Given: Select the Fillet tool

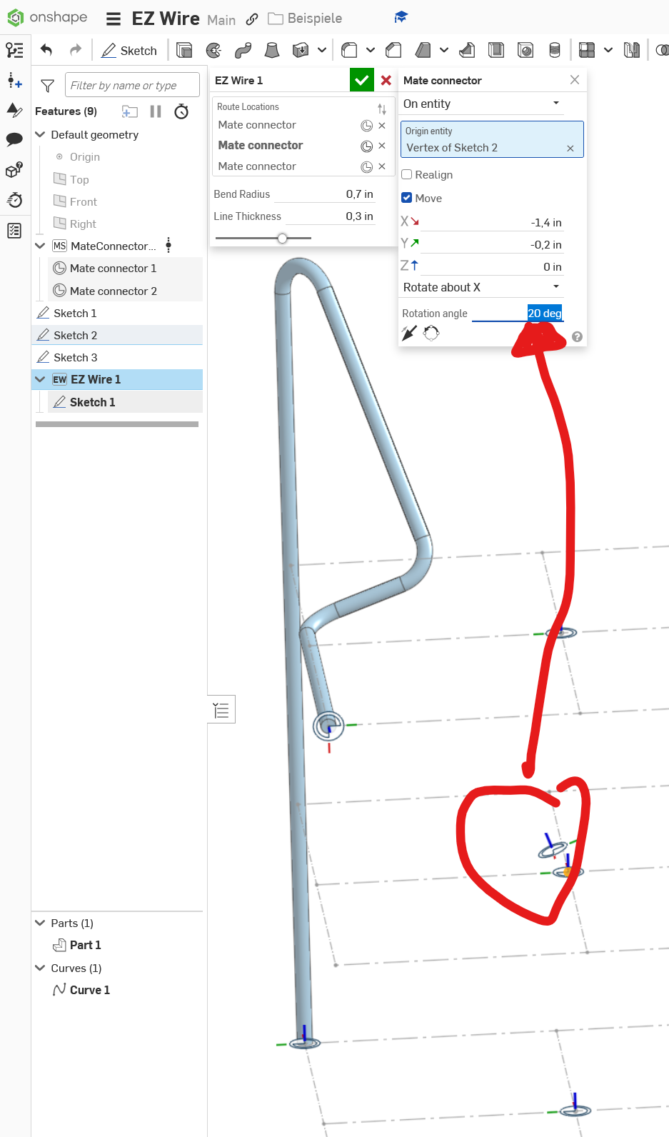Looking at the screenshot, I should 349,50.
